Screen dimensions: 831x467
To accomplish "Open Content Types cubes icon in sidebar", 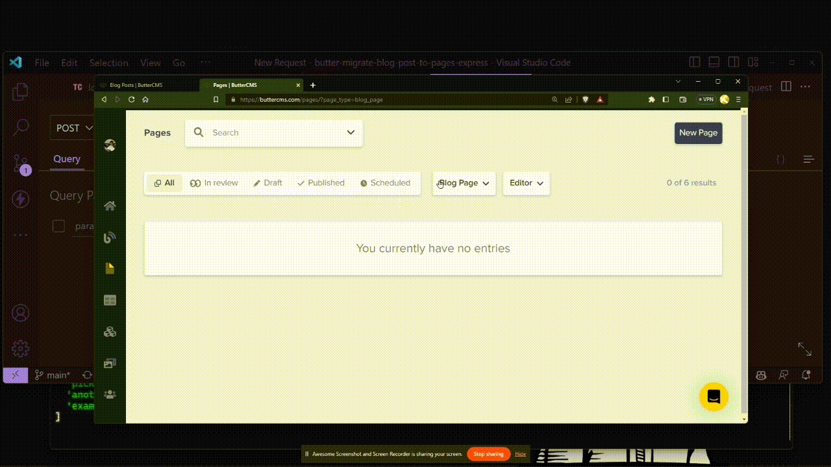I will point(110,332).
